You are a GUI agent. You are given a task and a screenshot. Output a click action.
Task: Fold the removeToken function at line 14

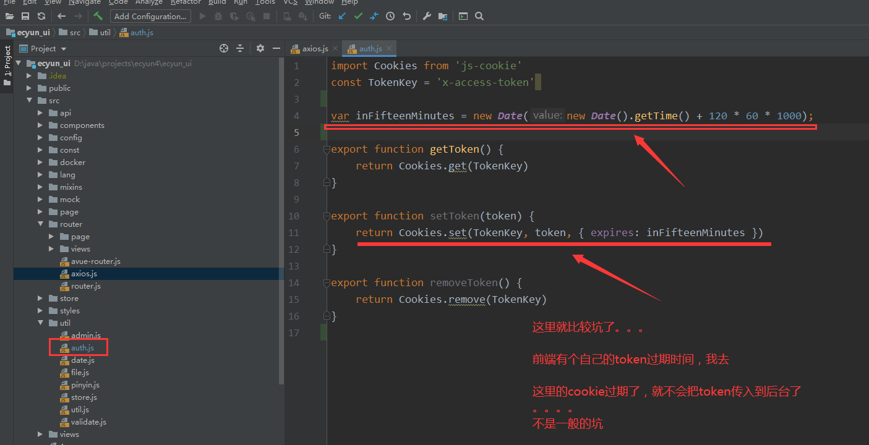pos(326,283)
